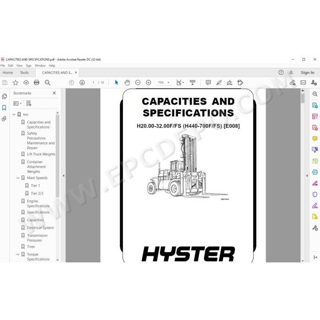This screenshot has width=320, height=320.
Task: Click the page number field
Action: click(x=93, y=83)
